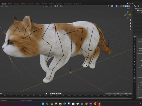Click the red X axis on navigation gizmo

coord(130,16)
